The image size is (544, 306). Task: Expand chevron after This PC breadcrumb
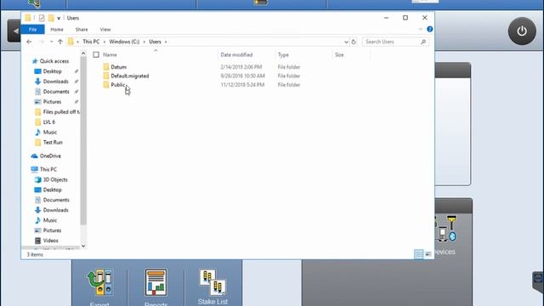click(105, 42)
